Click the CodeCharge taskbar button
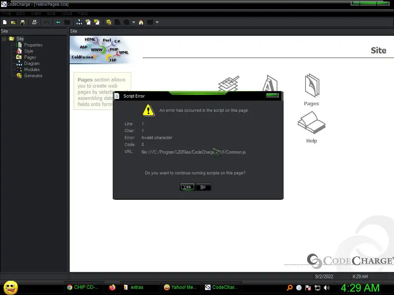 221,287
